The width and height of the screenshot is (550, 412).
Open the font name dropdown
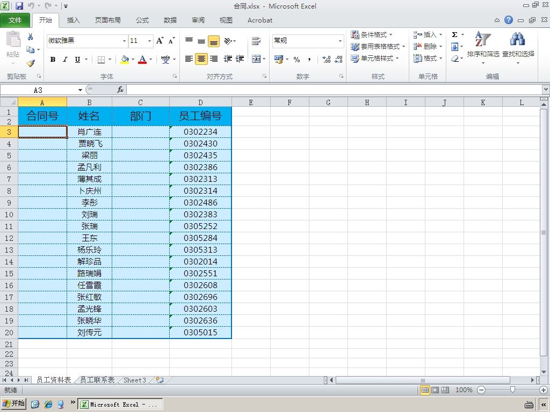coord(124,41)
